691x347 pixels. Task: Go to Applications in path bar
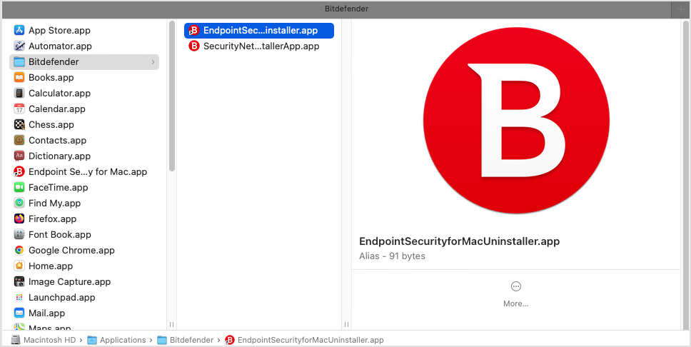[123, 340]
